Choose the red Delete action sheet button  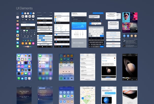(113, 43)
